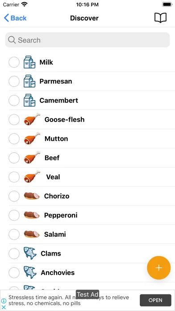Click the milk carton icon beside Milk
This screenshot has height=311, width=175.
pos(29,62)
